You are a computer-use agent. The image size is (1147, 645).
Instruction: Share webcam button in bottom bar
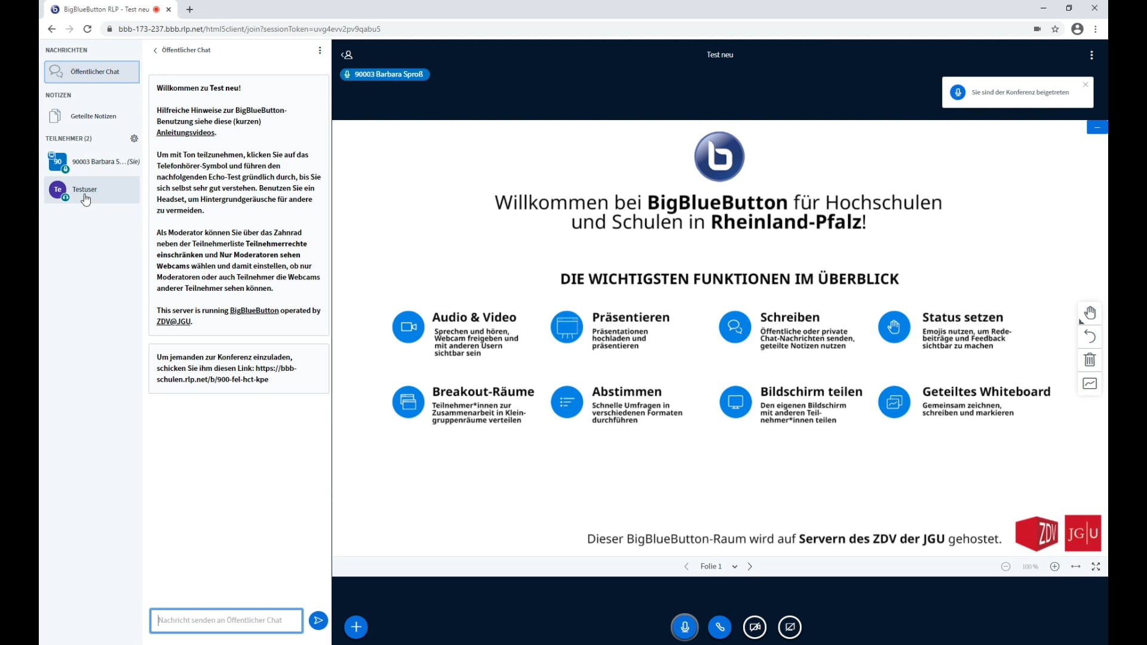tap(755, 627)
